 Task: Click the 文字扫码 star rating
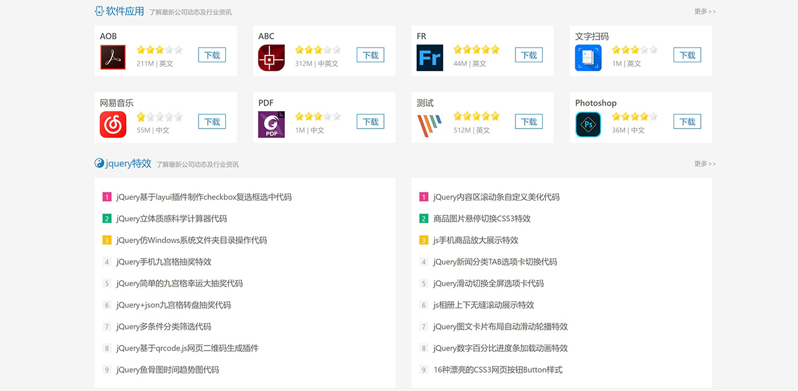point(635,49)
